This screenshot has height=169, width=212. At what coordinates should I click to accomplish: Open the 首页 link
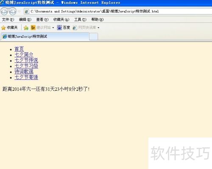[19, 49]
